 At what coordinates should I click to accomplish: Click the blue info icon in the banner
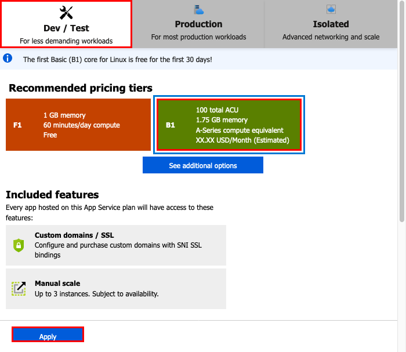tap(8, 58)
